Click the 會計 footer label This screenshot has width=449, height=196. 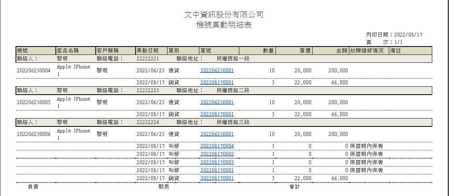295,187
